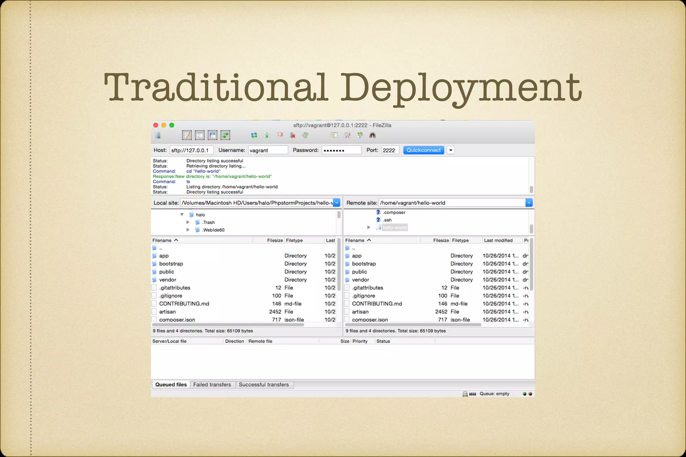This screenshot has width=686, height=457.
Task: Click the local file list horizontal scrollbar
Action: tap(228, 325)
